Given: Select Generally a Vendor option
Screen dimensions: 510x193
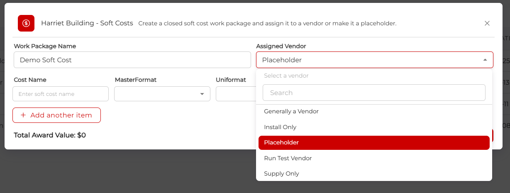Looking at the screenshot, I should 374,111.
